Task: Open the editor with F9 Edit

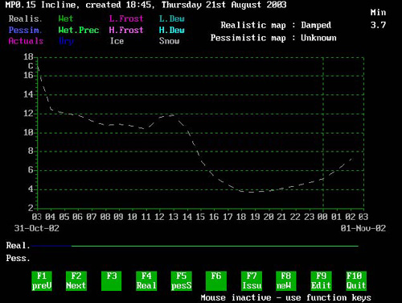Action: [321, 280]
